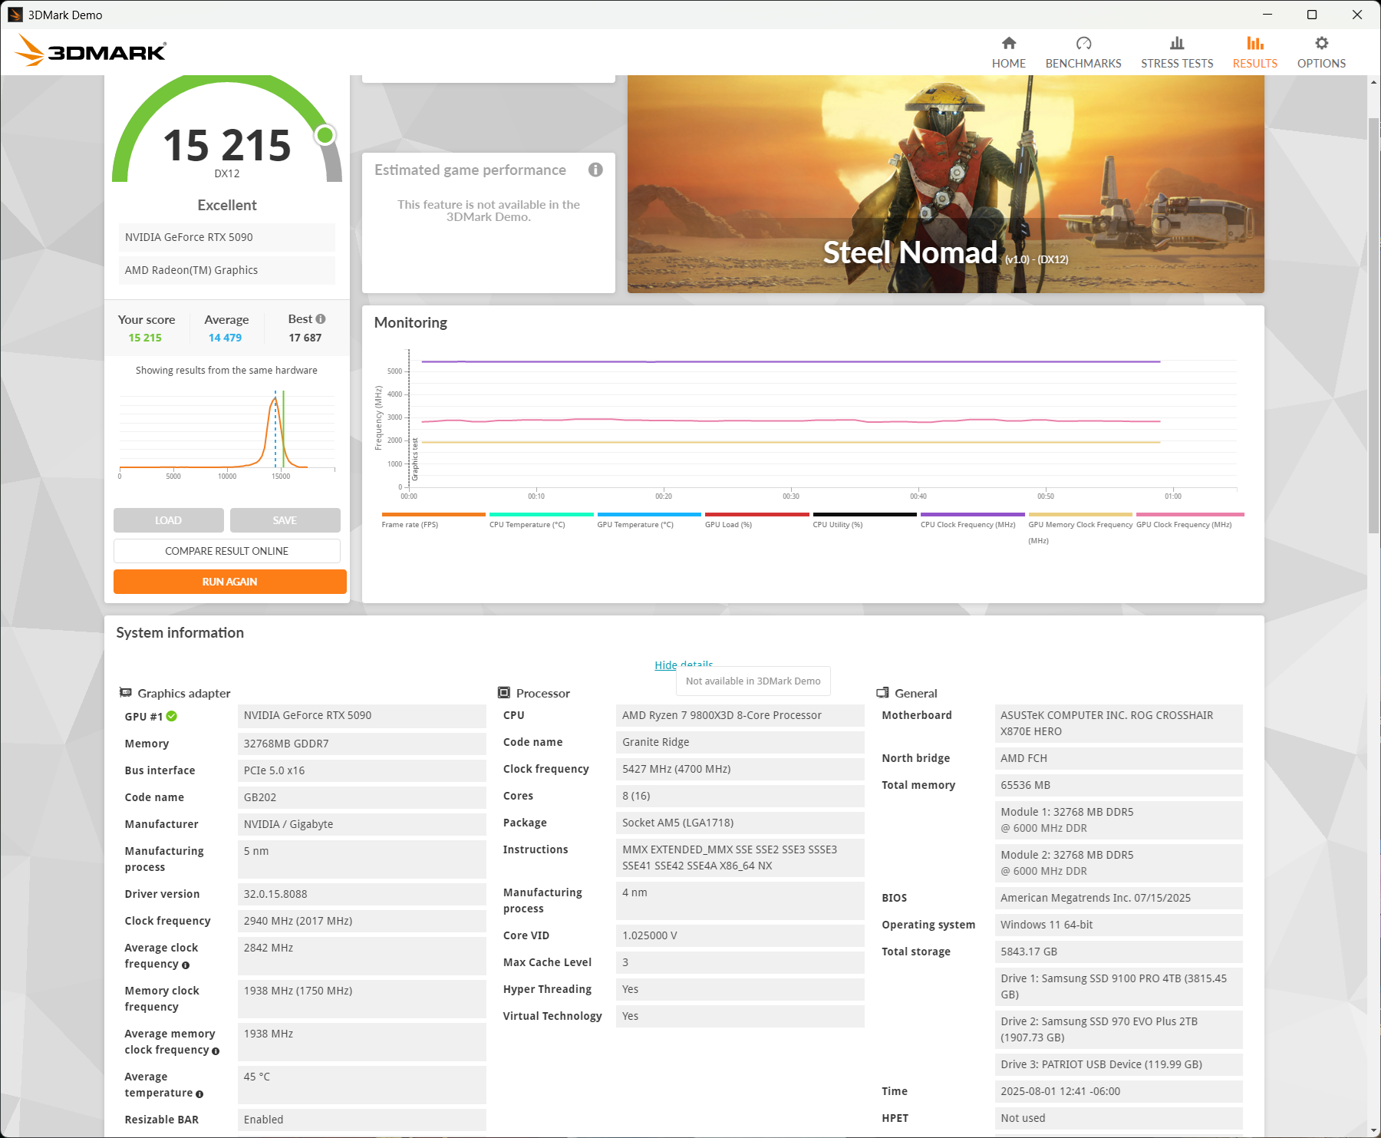The height and width of the screenshot is (1138, 1381).
Task: Open Stress Tests chart icon
Action: pyautogui.click(x=1176, y=44)
